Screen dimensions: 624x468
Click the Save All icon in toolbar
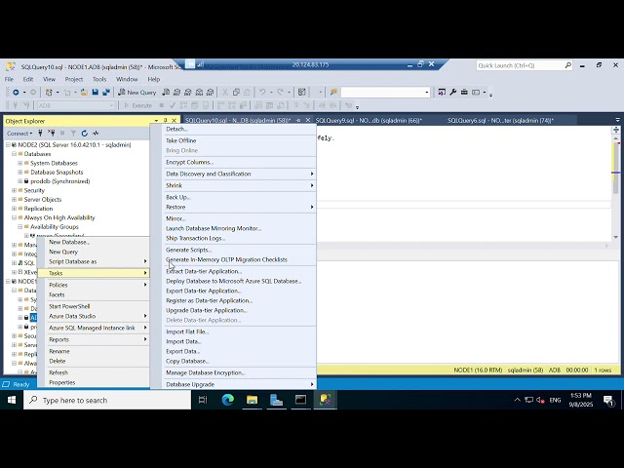106,93
